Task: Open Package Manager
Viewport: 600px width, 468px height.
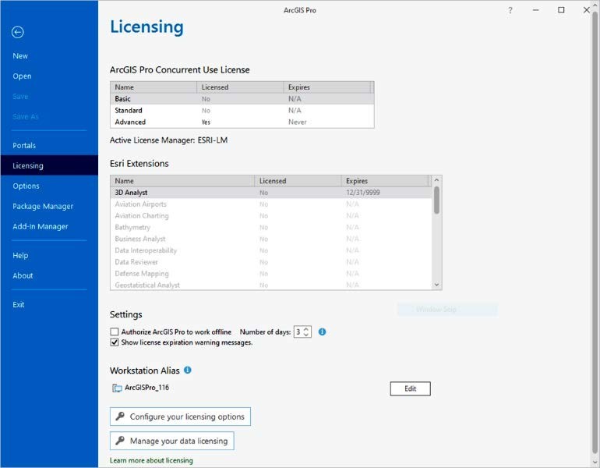Action: (43, 207)
